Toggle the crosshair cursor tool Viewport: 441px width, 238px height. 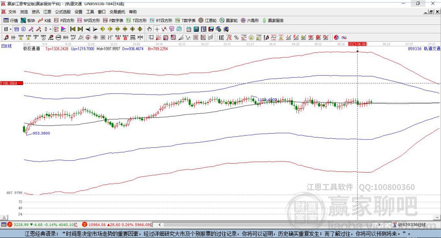point(157,29)
